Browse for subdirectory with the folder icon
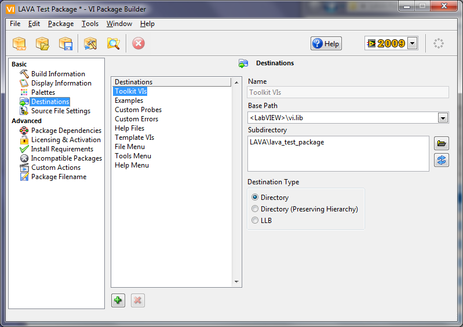The height and width of the screenshot is (327, 463). [x=442, y=143]
